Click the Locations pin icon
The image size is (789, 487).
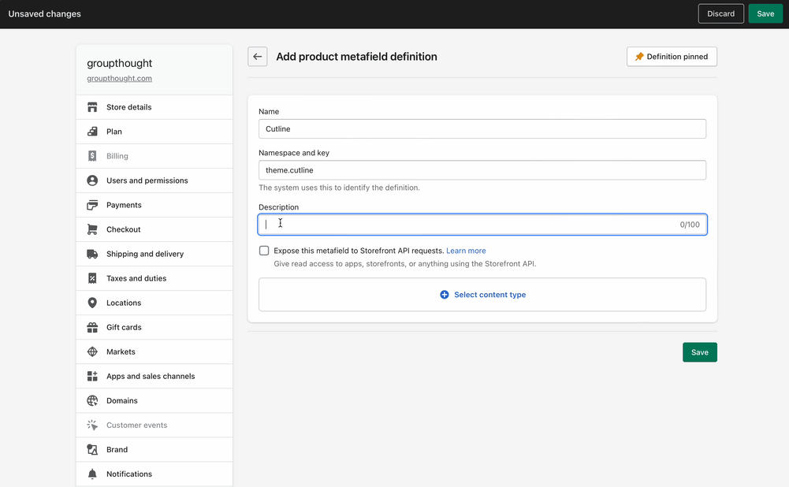92,303
